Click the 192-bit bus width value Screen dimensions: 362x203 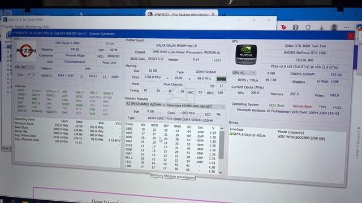tap(335, 75)
